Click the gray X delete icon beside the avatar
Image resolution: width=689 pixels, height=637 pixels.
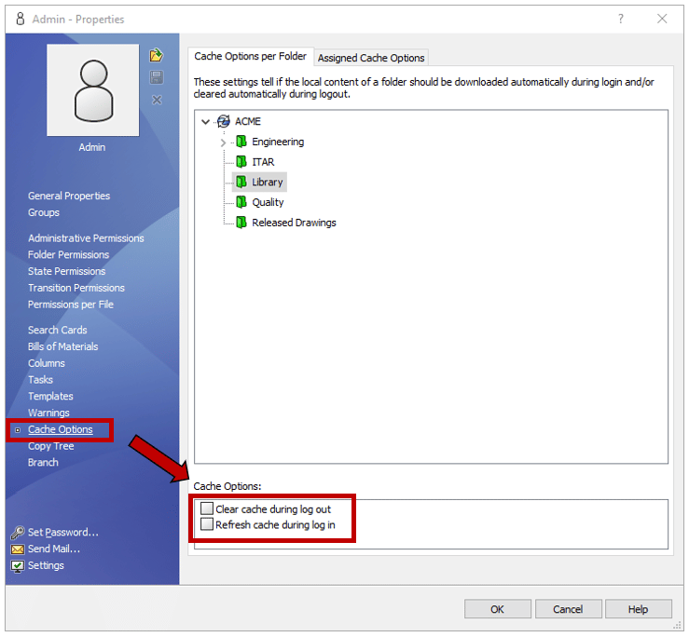157,100
